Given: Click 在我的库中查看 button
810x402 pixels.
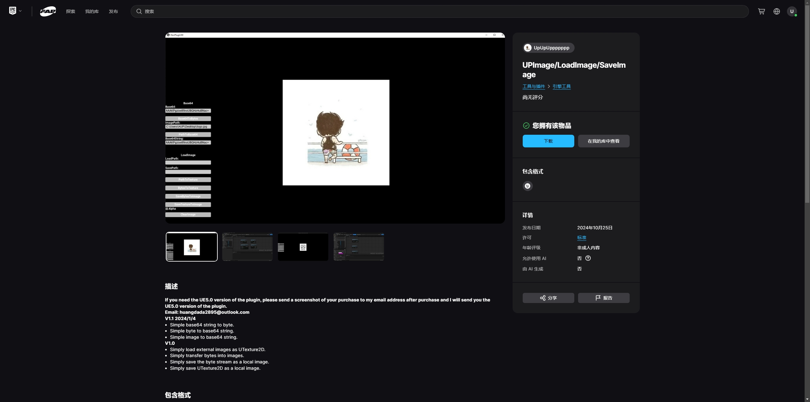Looking at the screenshot, I should coord(603,141).
